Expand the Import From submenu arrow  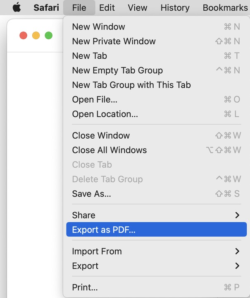pos(237,251)
